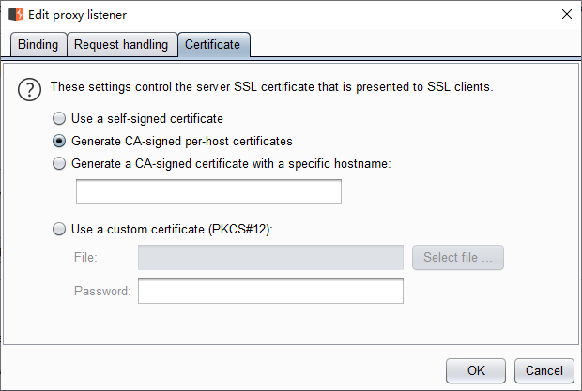The height and width of the screenshot is (391, 582).
Task: Focus the specific hostname text box
Action: click(208, 192)
